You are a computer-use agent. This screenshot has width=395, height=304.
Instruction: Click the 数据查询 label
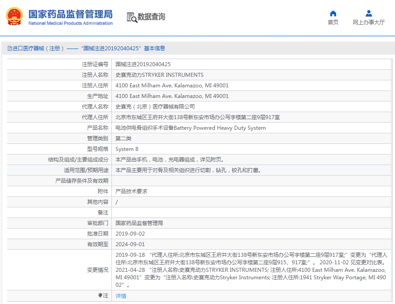[151, 17]
